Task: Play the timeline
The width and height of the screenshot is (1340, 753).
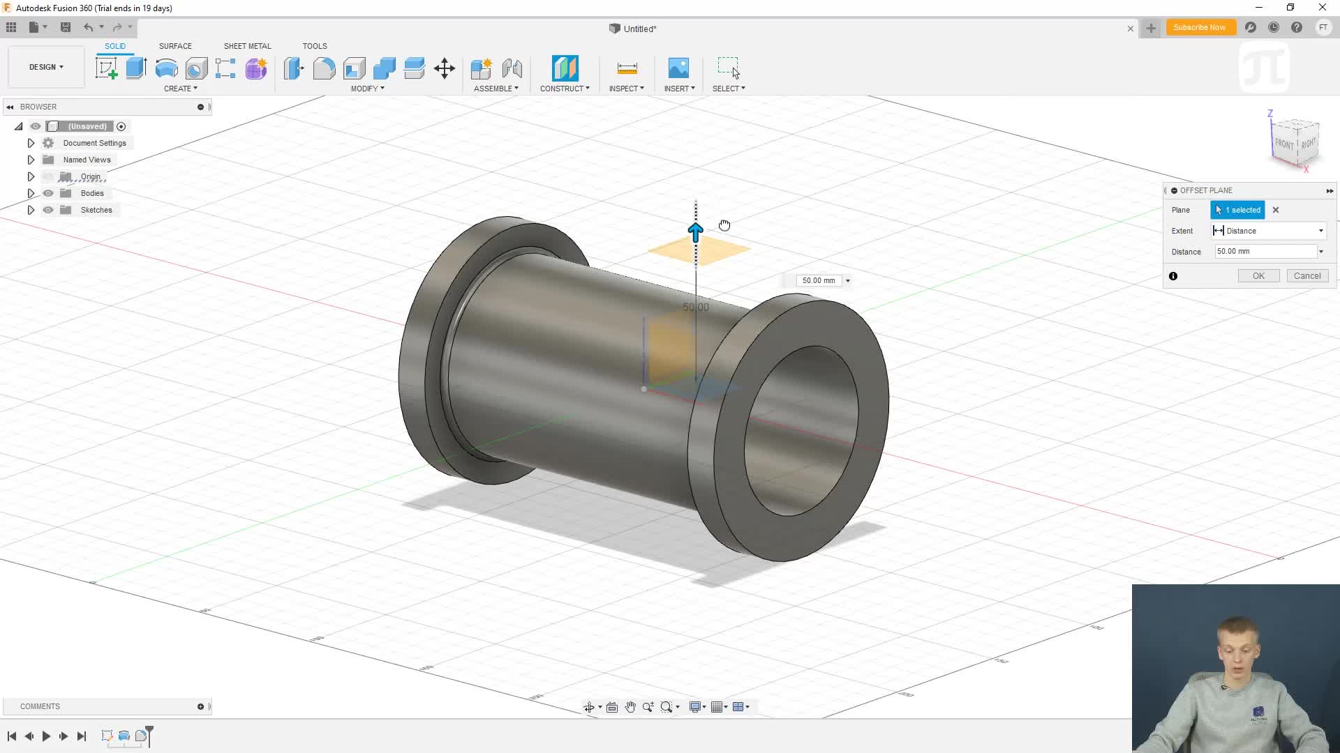Action: point(46,736)
